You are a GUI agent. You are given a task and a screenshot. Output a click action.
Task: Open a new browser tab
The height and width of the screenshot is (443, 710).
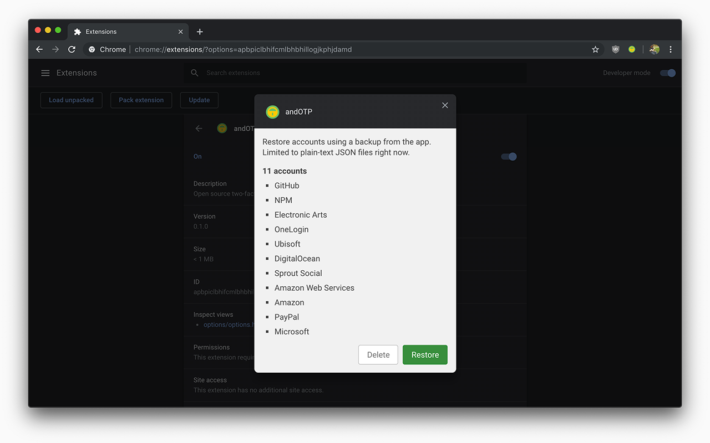[200, 32]
